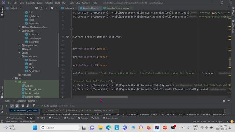235x132 pixels.
Task: Open TODO tool window
Action: (41, 118)
